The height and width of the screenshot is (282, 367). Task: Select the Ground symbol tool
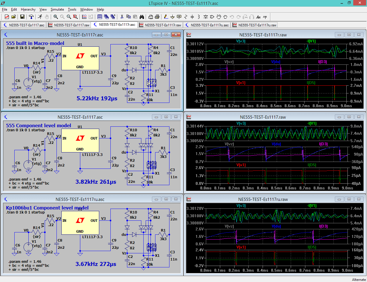coord(172,17)
